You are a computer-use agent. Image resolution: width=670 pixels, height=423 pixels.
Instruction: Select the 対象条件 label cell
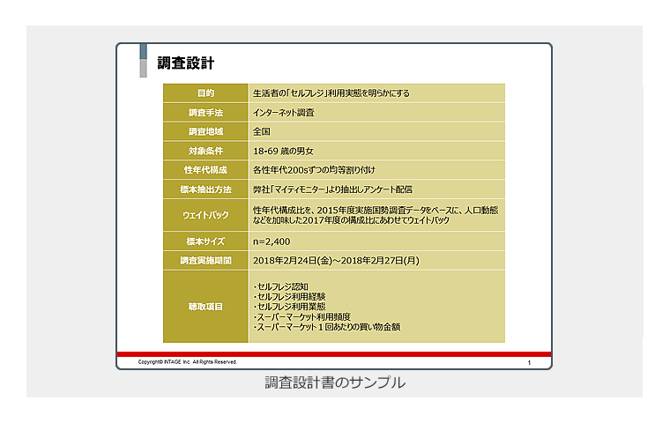(205, 151)
